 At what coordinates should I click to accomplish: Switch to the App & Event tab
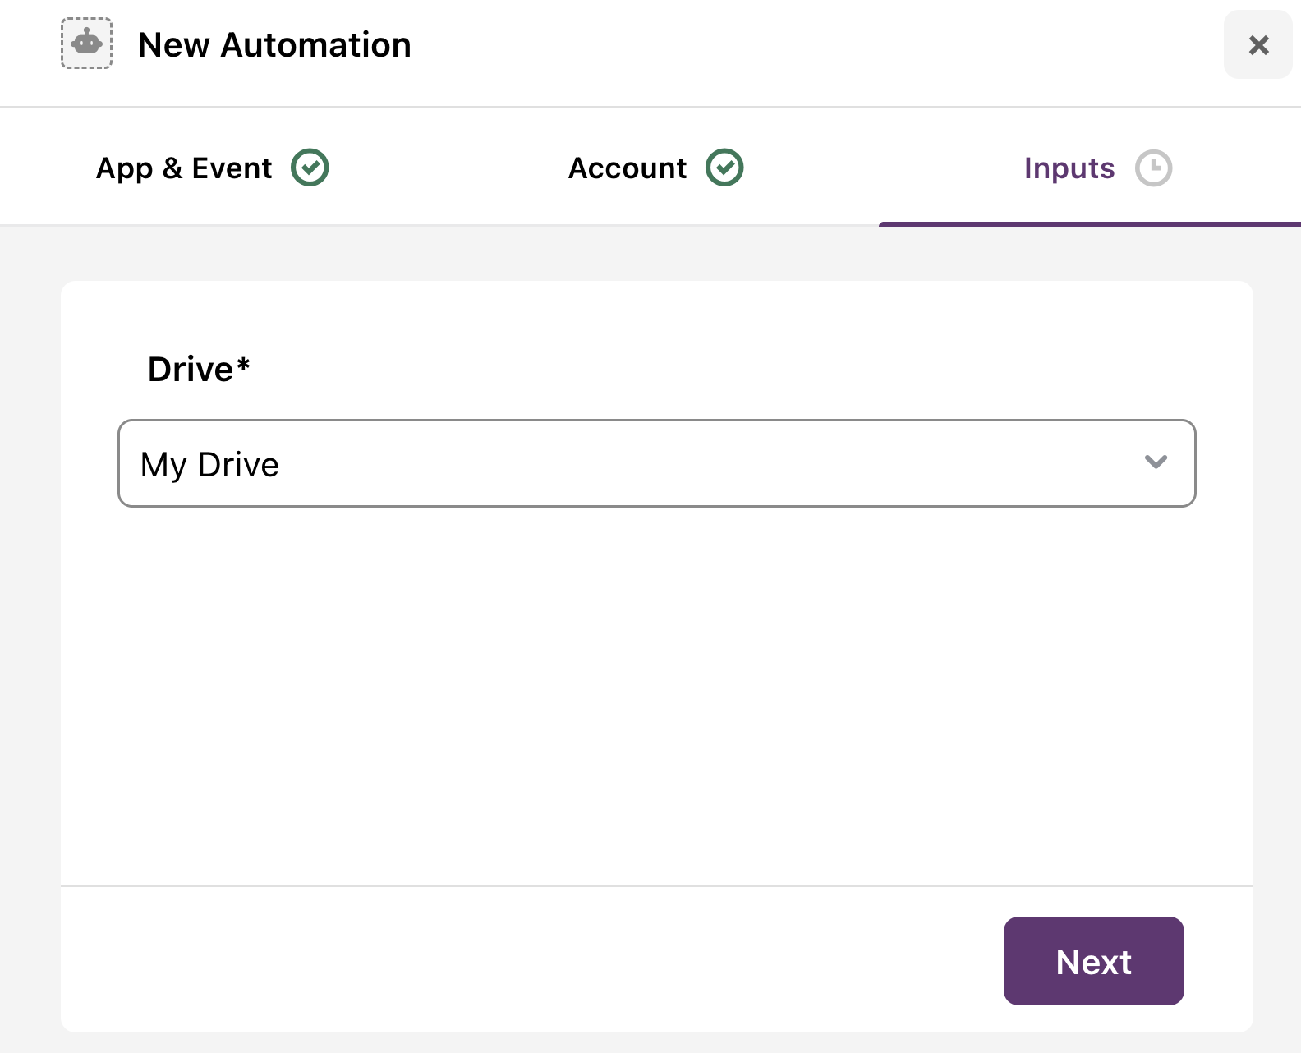[212, 168]
